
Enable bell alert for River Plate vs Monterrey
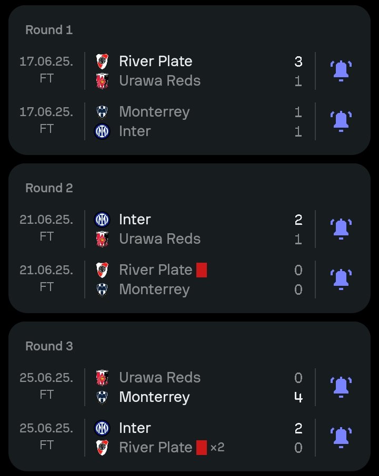(341, 280)
